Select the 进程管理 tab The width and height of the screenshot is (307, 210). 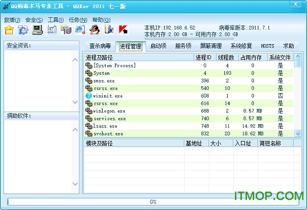coord(131,46)
